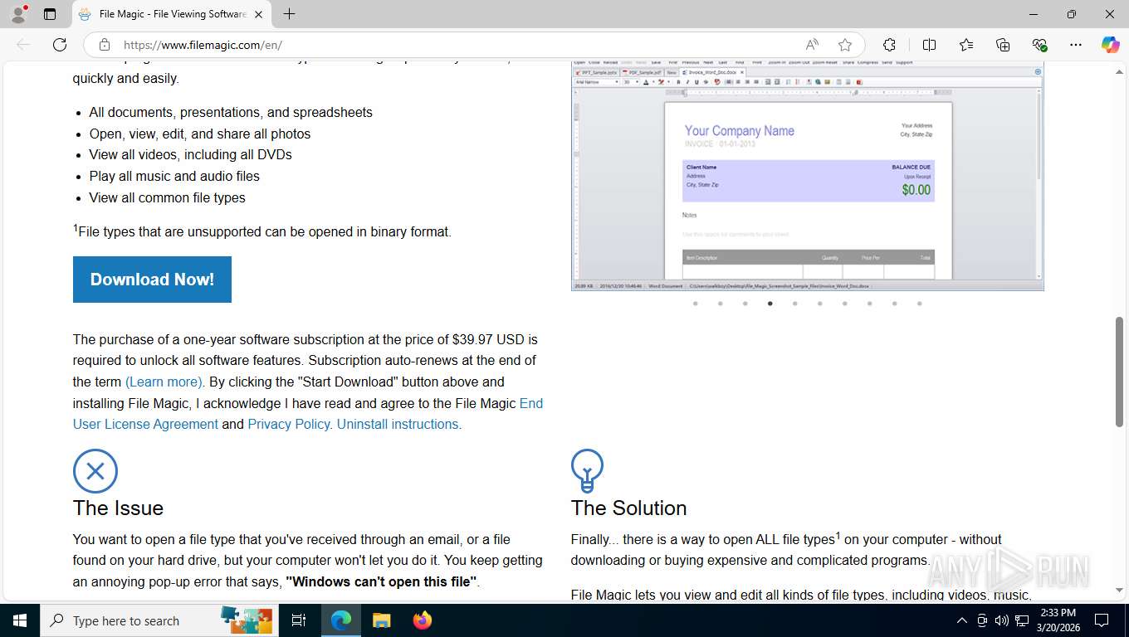The image size is (1129, 637).
Task: Click The Issue heading
Action: pyautogui.click(x=118, y=508)
